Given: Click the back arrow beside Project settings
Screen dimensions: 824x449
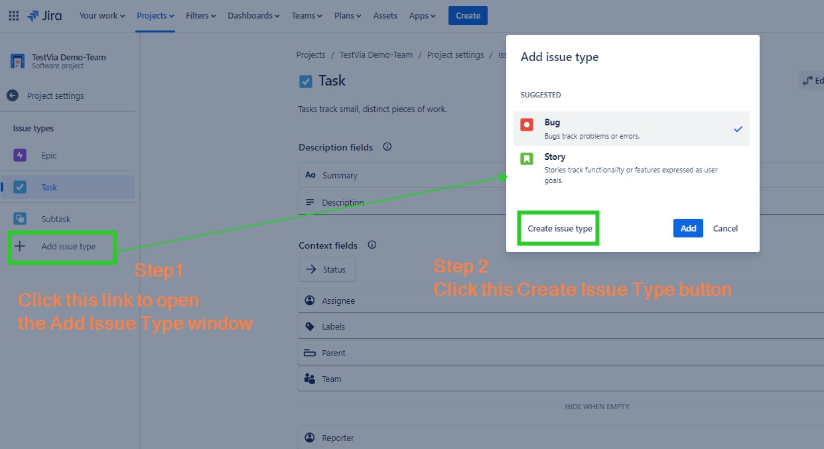Looking at the screenshot, I should coord(13,96).
